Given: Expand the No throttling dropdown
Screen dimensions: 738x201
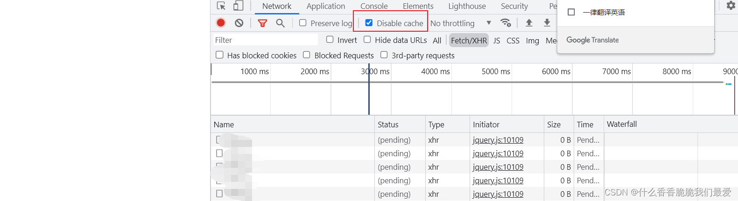Looking at the screenshot, I should pyautogui.click(x=460, y=23).
